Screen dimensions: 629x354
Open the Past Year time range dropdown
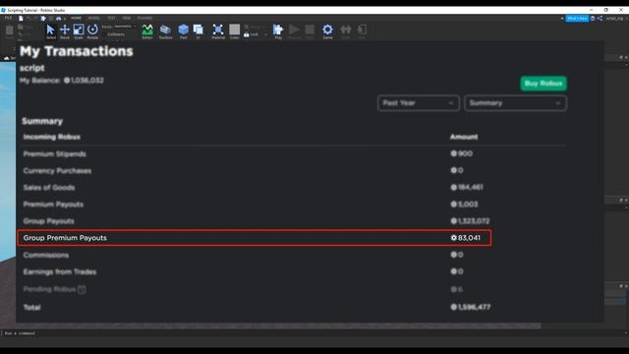[x=419, y=103]
